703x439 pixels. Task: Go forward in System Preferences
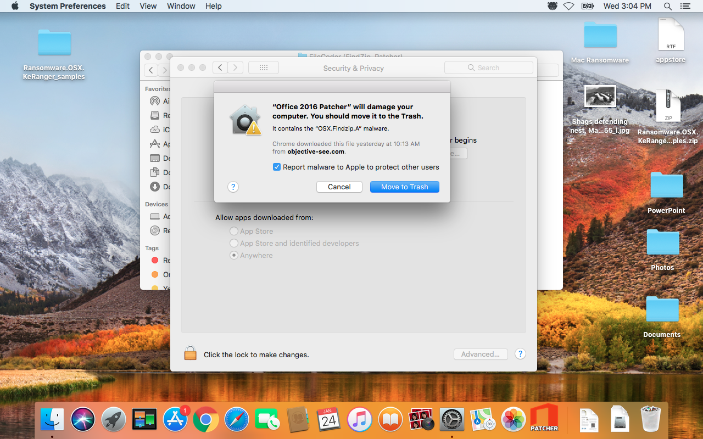[235, 67]
